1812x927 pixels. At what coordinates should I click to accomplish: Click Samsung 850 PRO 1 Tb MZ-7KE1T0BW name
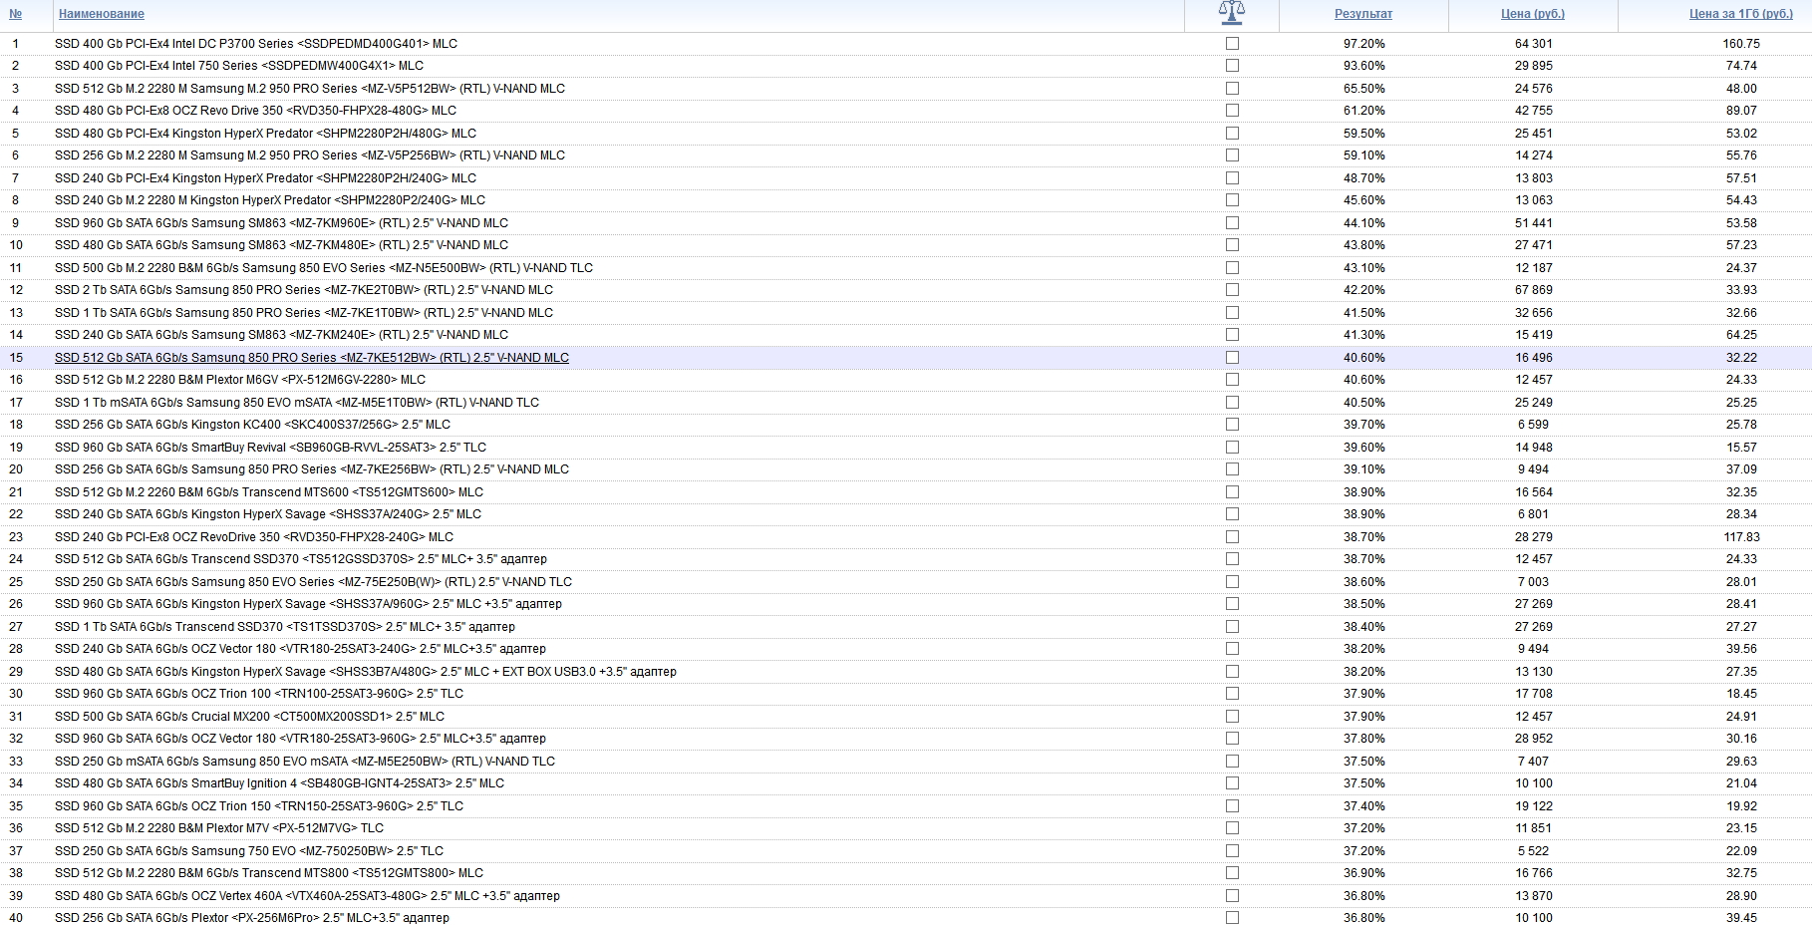click(x=304, y=313)
